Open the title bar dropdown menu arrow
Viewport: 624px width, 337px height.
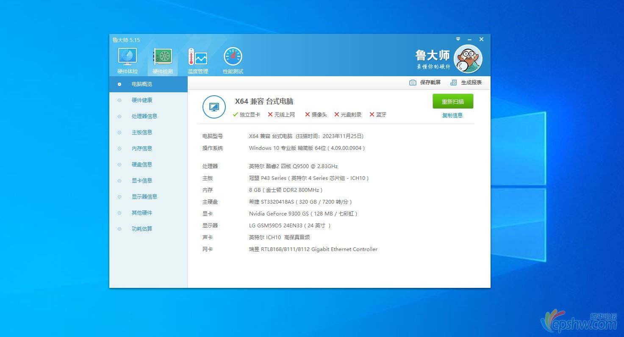[x=458, y=39]
